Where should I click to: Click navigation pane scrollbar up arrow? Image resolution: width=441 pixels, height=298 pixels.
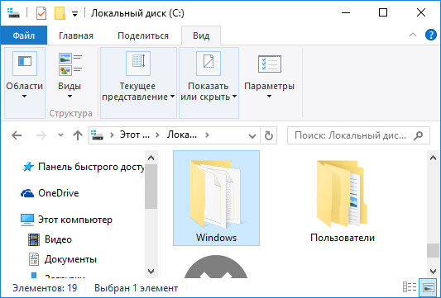151,158
